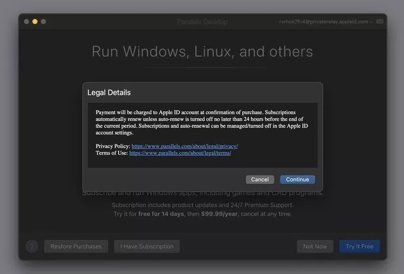Click the question mark help icon
This screenshot has height=274, width=404.
pyautogui.click(x=32, y=246)
